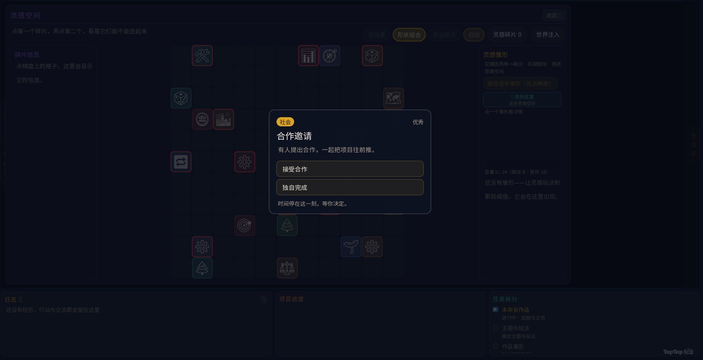Click the swap arrows tile
The width and height of the screenshot is (703, 360).
click(x=181, y=162)
